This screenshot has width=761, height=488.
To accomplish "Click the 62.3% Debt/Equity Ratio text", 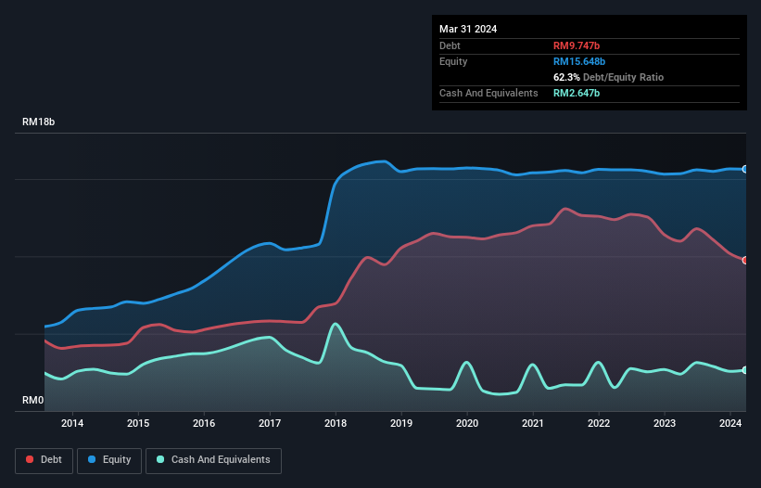I will [609, 77].
